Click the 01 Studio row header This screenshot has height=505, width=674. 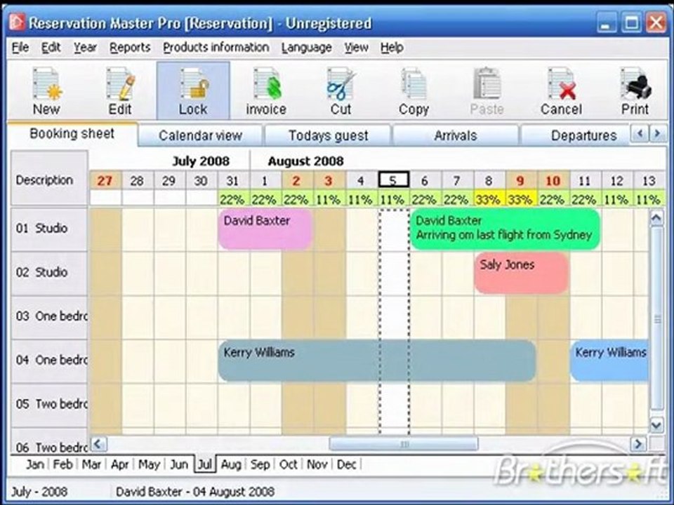coord(49,229)
